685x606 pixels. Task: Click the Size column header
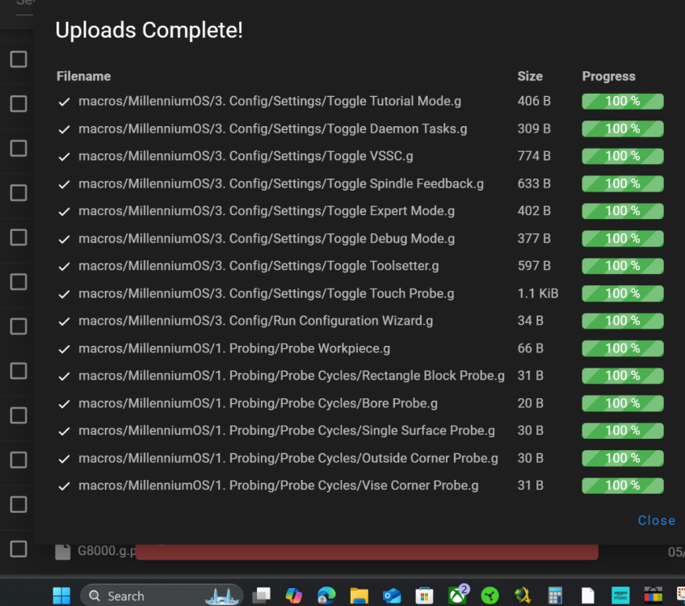click(530, 77)
